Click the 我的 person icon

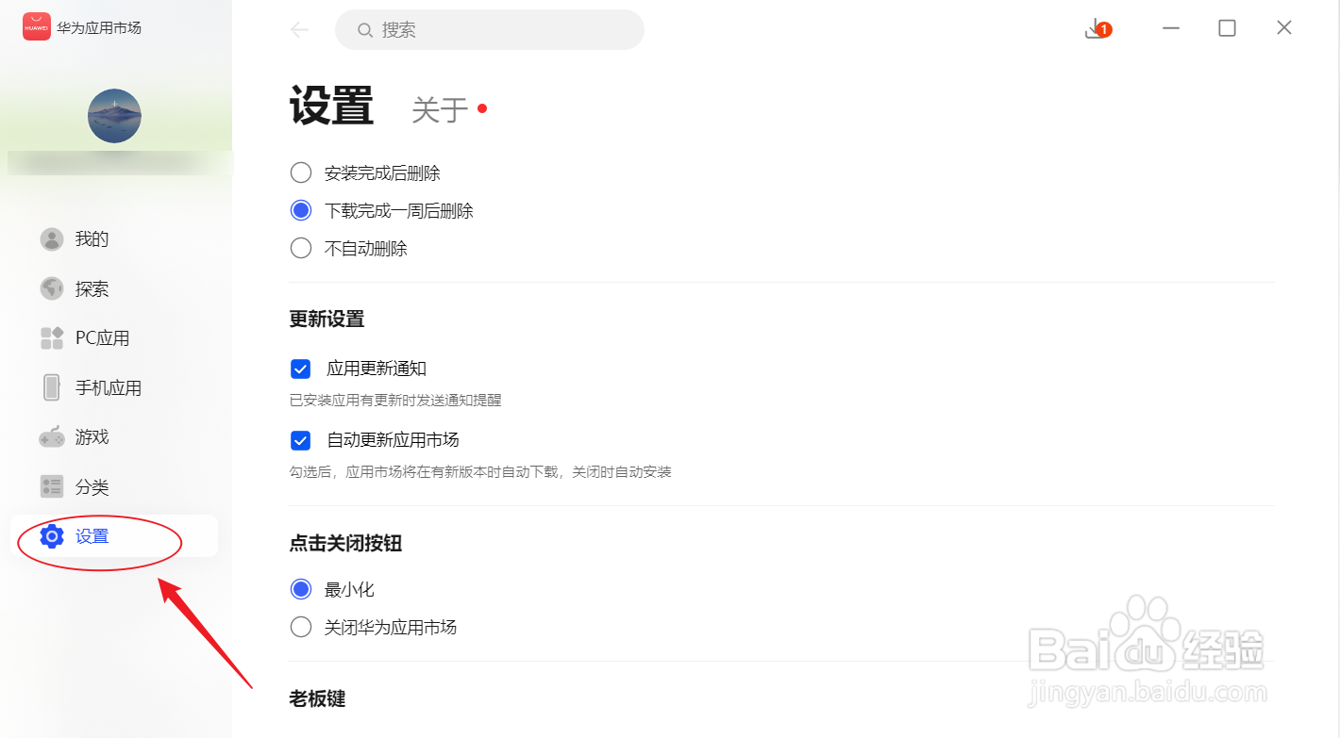(x=52, y=239)
